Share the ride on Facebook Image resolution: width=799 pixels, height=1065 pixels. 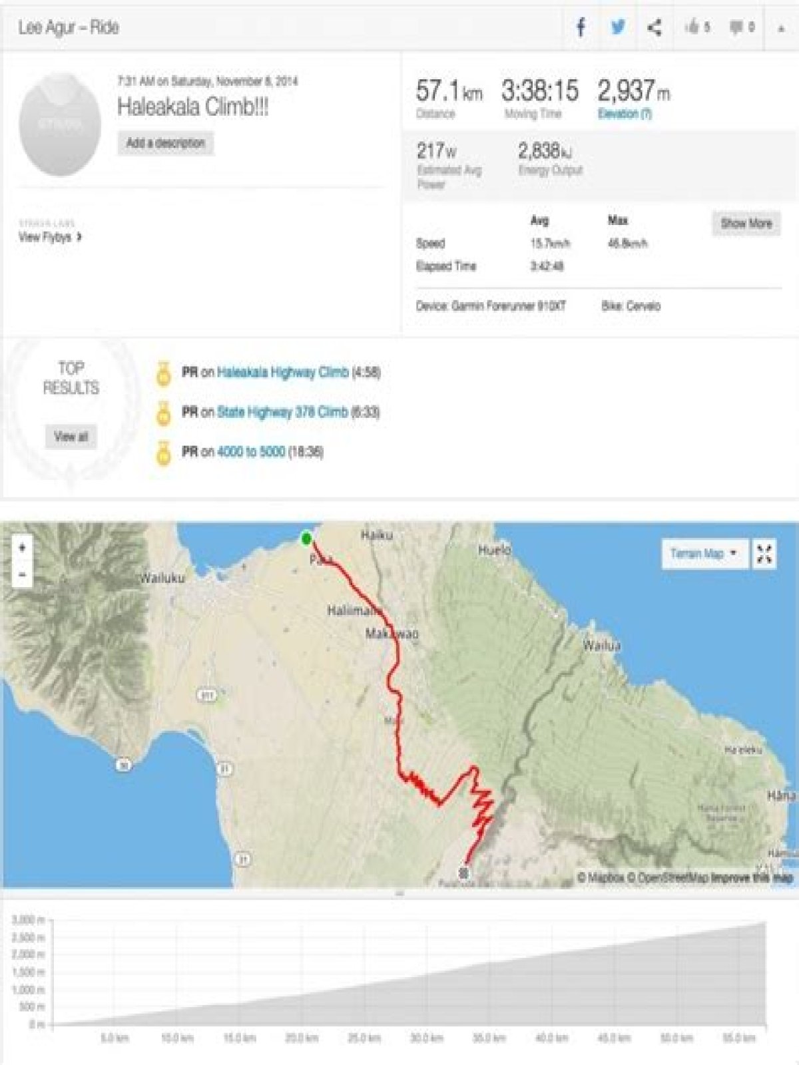tap(581, 27)
